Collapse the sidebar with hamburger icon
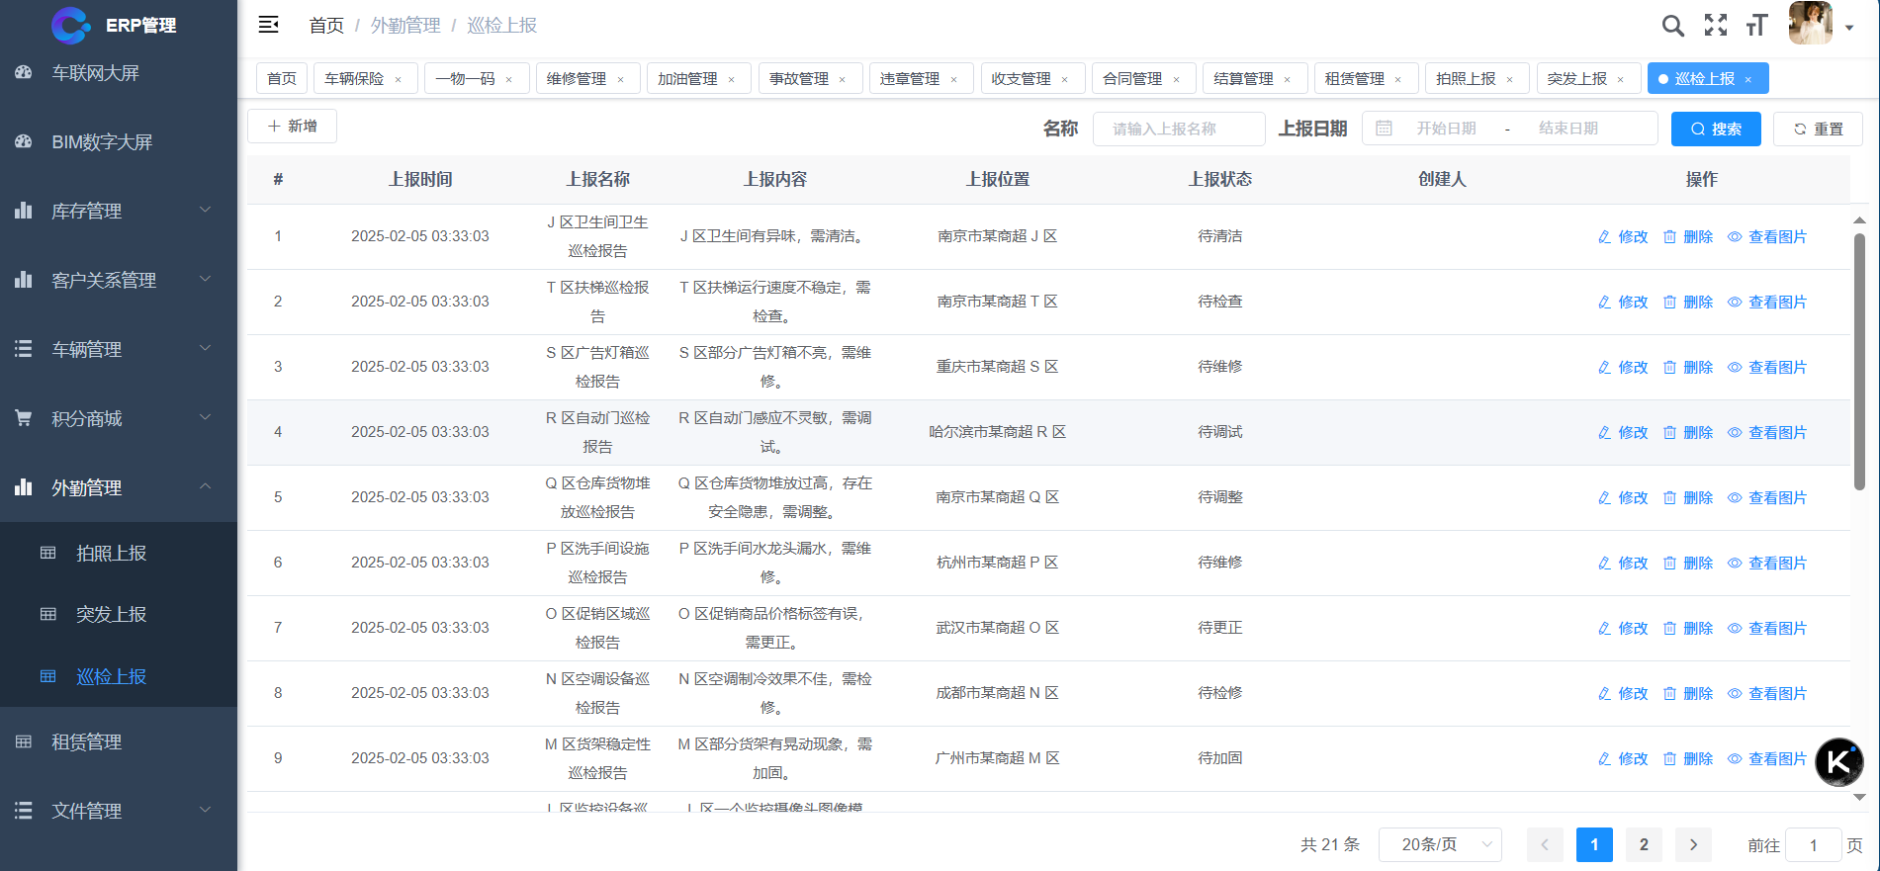The height and width of the screenshot is (871, 1880). pos(268,25)
